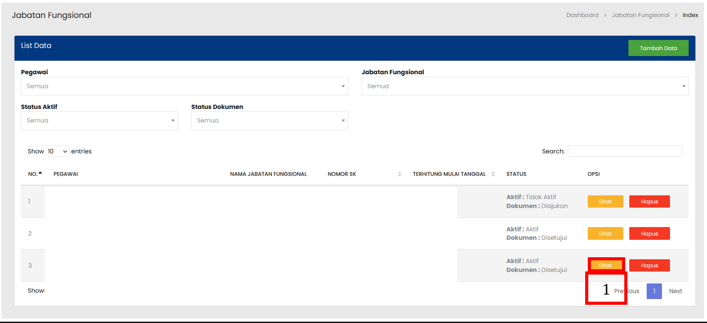The width and height of the screenshot is (707, 323).
Task: Delete row 3 using Hapus
Action: point(649,265)
